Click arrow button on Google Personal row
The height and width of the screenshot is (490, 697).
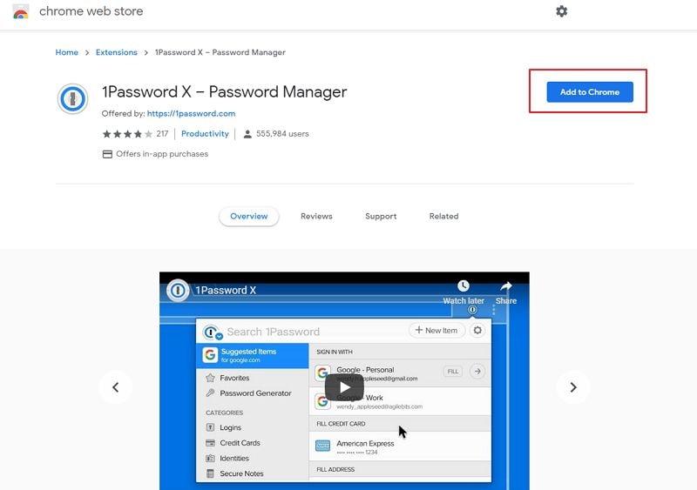pyautogui.click(x=477, y=372)
